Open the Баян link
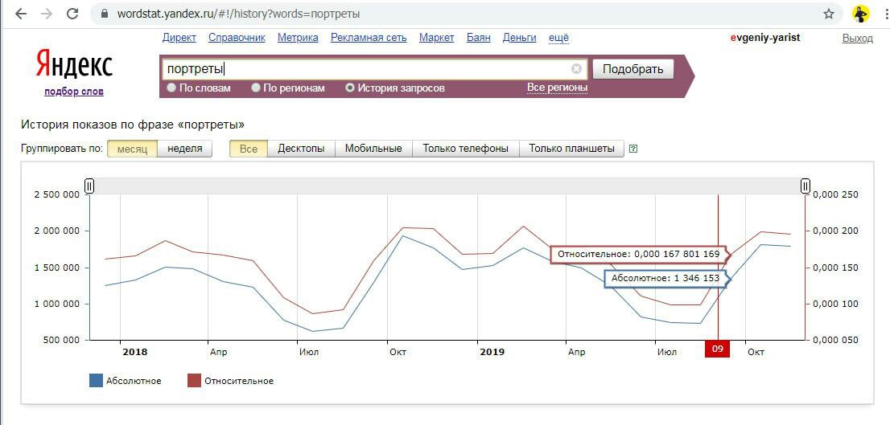890x425 pixels. click(x=479, y=38)
